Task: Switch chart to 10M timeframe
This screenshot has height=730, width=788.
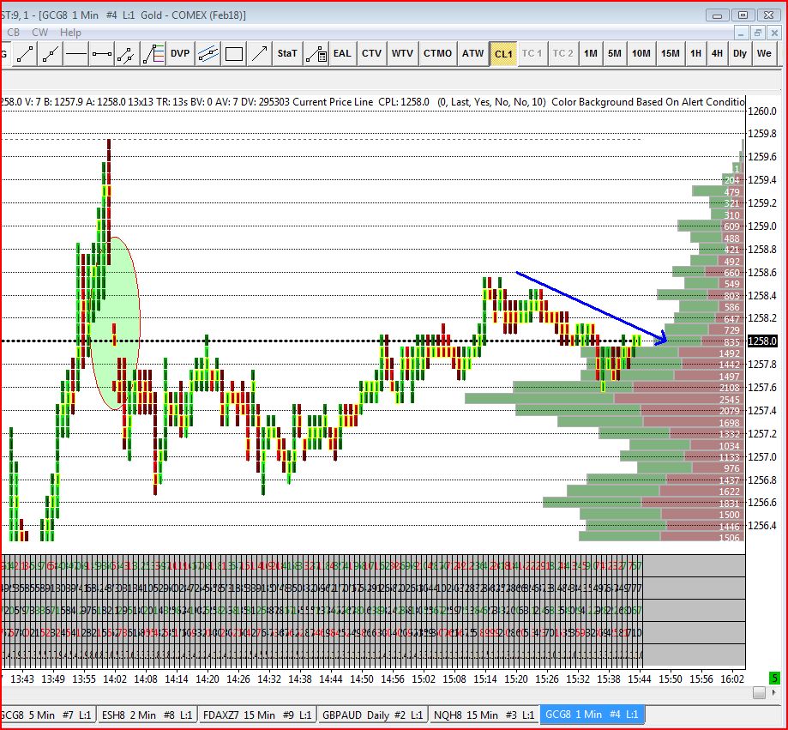Action: 641,53
